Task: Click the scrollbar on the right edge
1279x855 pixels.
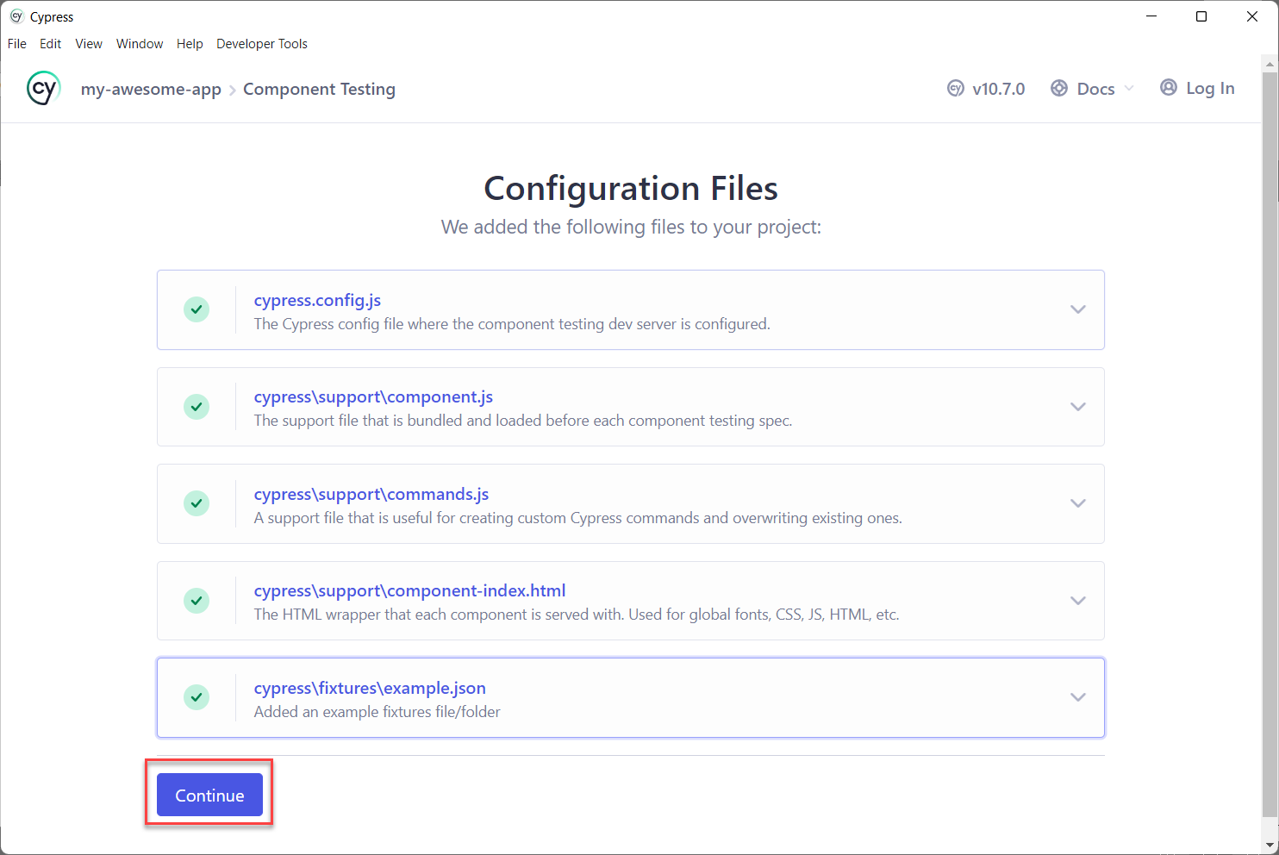Action: [1270, 431]
